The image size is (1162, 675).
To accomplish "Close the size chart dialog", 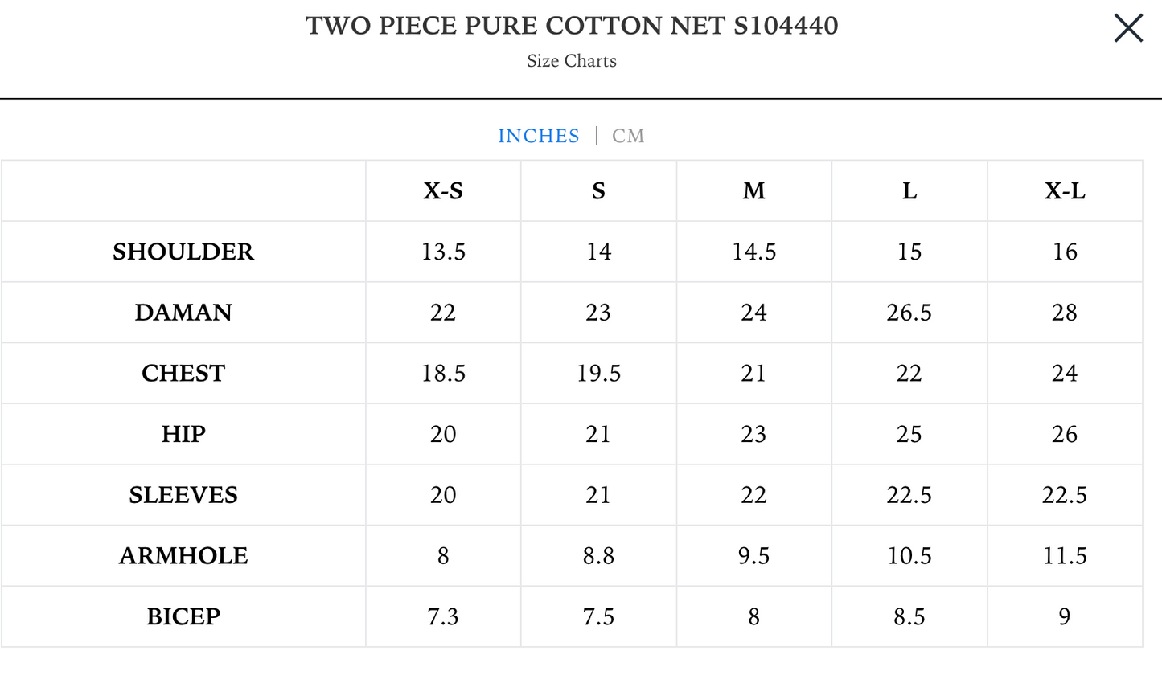I will (1128, 28).
